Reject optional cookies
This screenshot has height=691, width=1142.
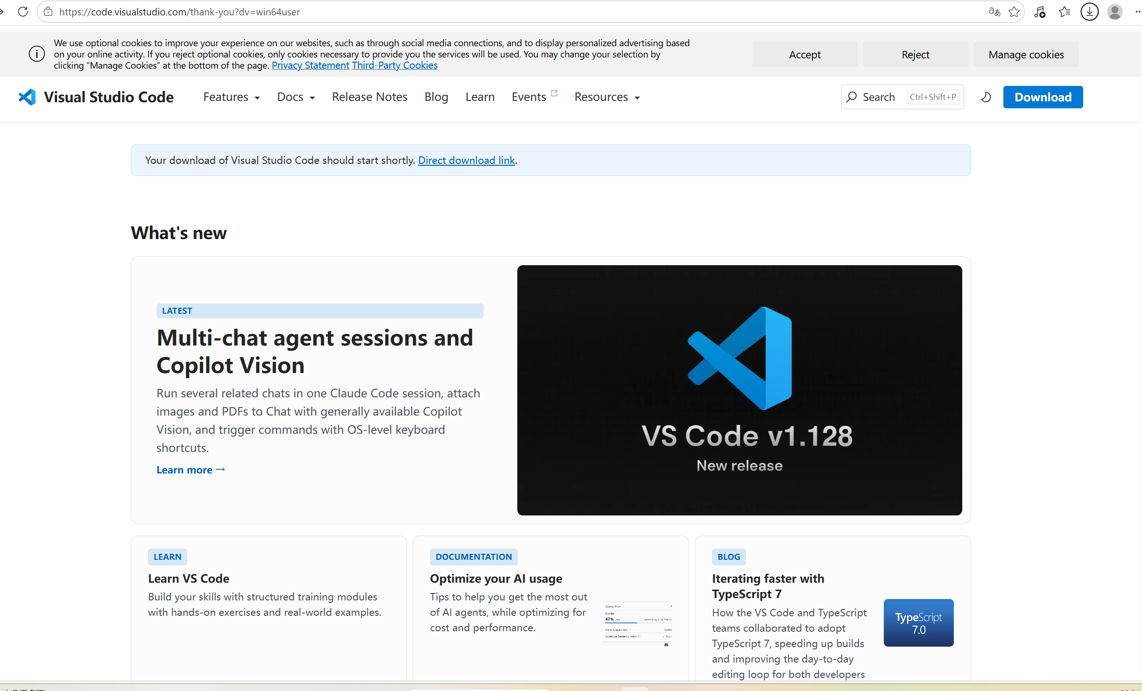[x=916, y=54]
